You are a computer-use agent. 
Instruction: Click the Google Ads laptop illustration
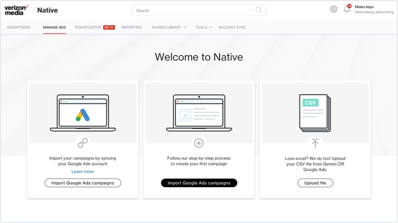83,113
